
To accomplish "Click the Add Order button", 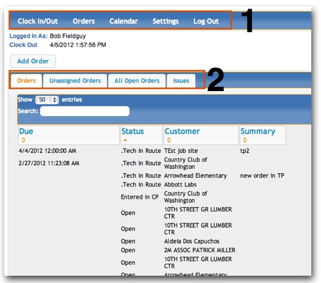I will 33,61.
